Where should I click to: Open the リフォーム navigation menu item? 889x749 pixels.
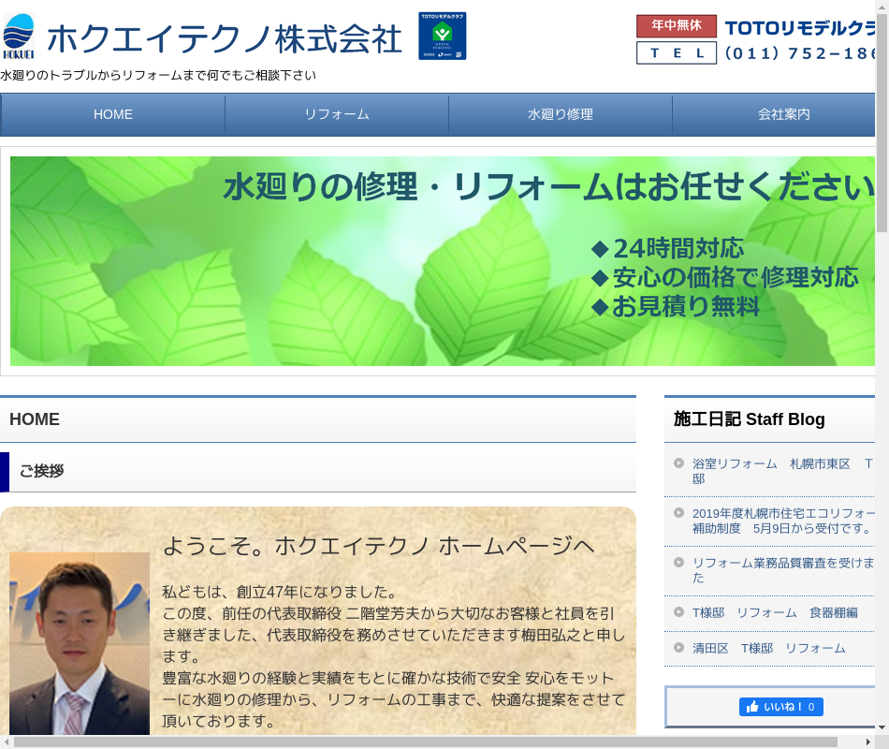pyautogui.click(x=337, y=114)
